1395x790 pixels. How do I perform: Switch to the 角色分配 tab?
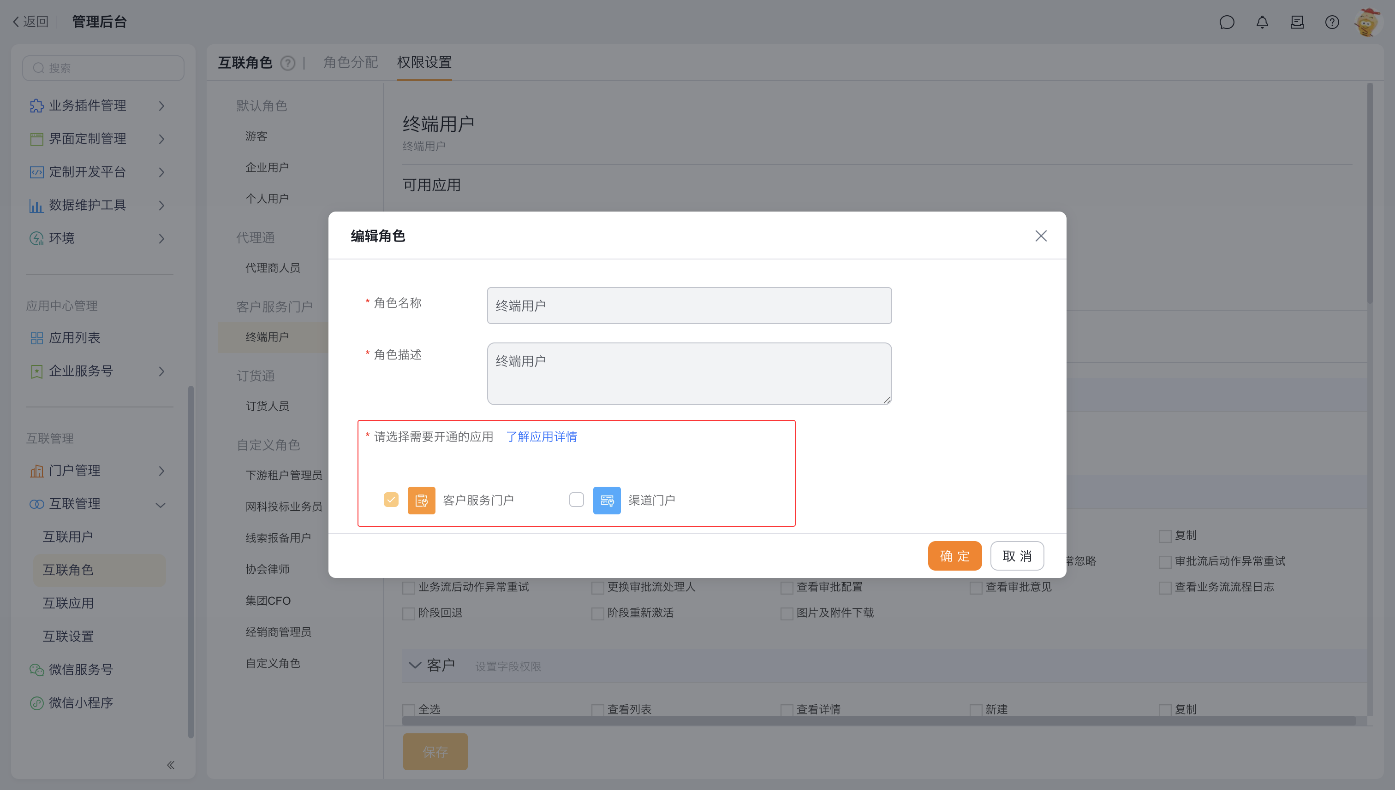(350, 62)
